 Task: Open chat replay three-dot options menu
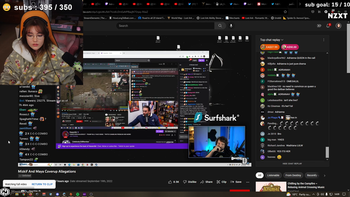pos(324,40)
